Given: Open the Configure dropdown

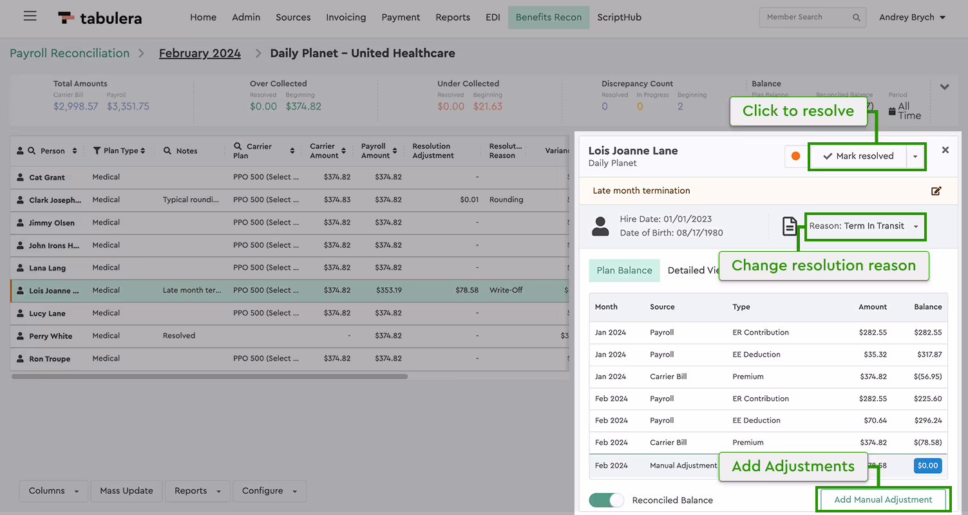Looking at the screenshot, I should pos(269,491).
